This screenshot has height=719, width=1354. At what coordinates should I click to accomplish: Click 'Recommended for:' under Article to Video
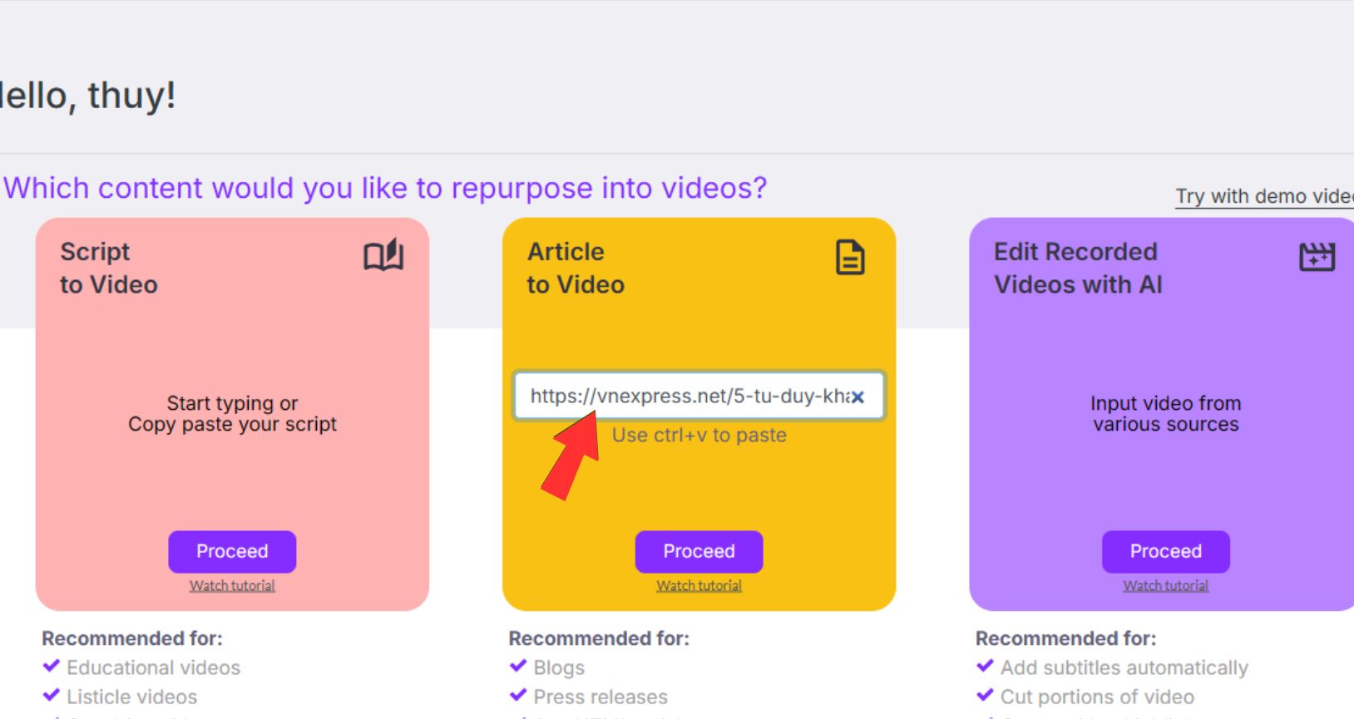(x=599, y=638)
